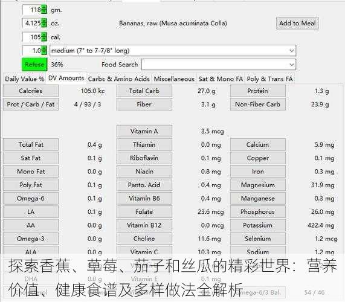Choose the Mono Fat button
The width and height of the screenshot is (345, 302).
coord(31,172)
